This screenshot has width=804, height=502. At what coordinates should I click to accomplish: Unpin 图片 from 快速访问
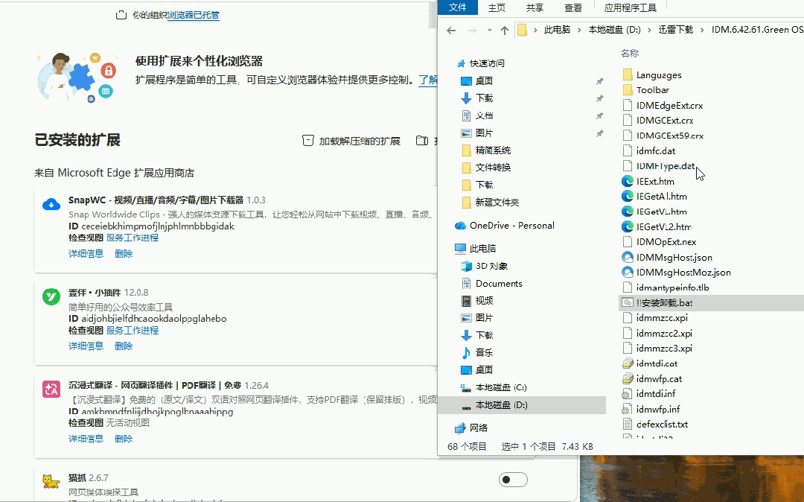pos(601,133)
